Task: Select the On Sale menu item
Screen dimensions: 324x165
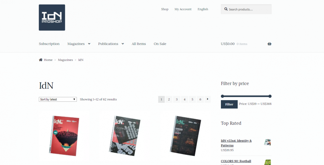Action: pos(160,44)
